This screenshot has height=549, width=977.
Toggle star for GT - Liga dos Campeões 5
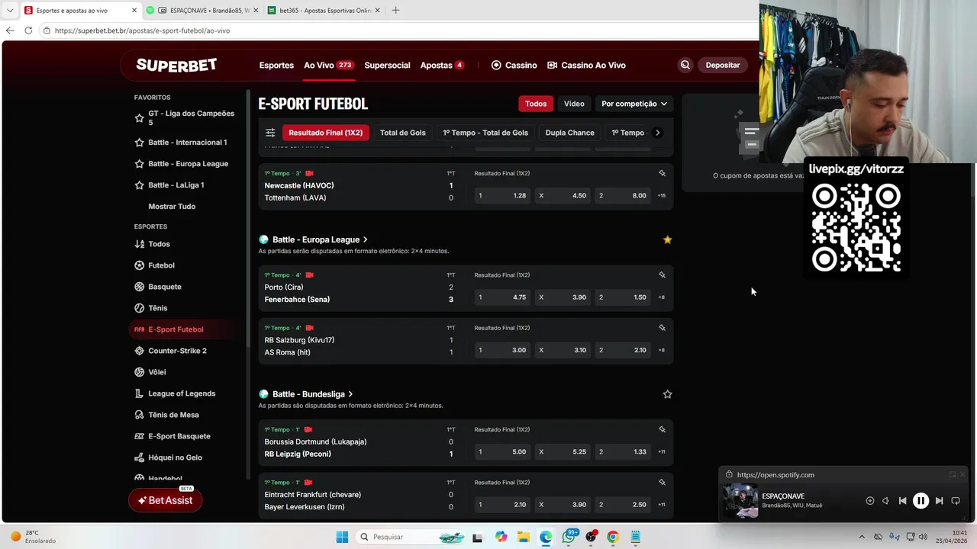139,118
